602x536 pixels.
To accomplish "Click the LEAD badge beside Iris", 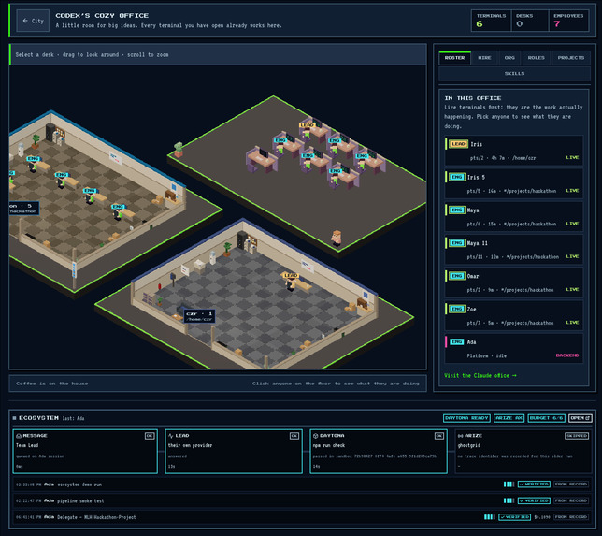I will (x=458, y=144).
